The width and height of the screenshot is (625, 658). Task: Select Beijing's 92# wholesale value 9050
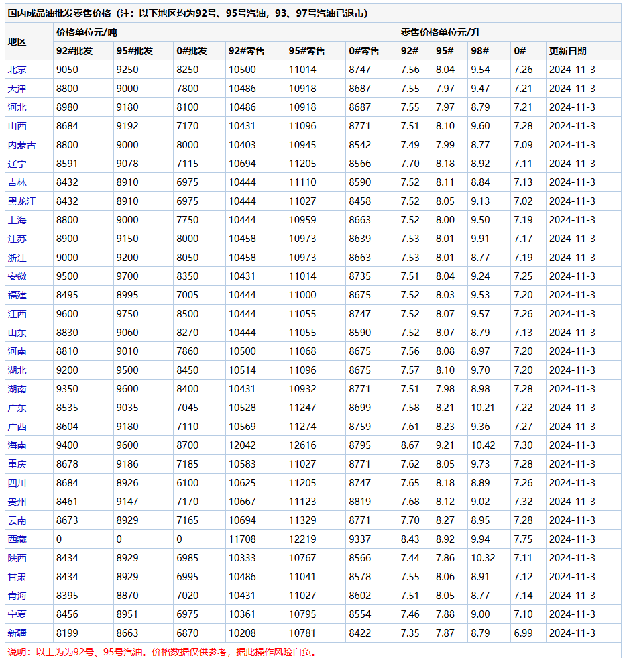[67, 70]
